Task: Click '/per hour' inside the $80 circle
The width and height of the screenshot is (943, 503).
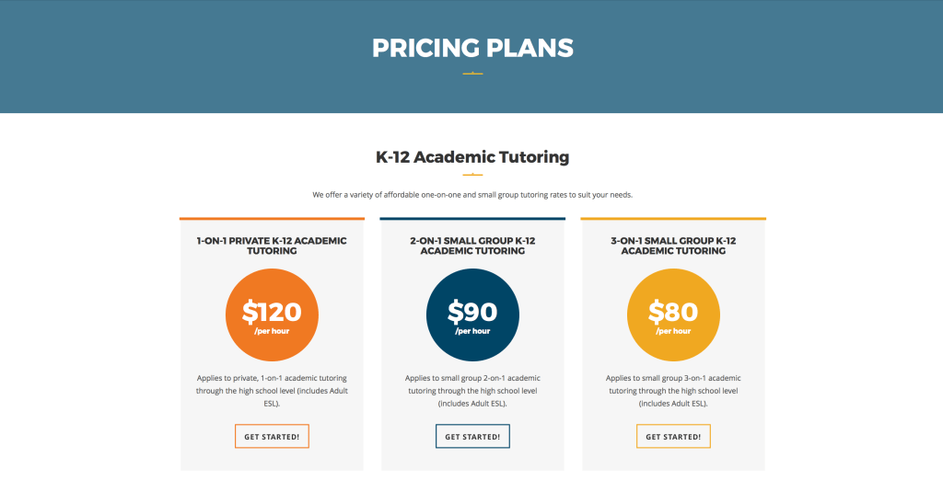Action: tap(673, 331)
